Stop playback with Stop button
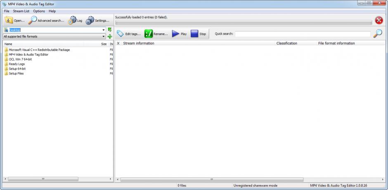The width and height of the screenshot is (388, 190). [199, 34]
